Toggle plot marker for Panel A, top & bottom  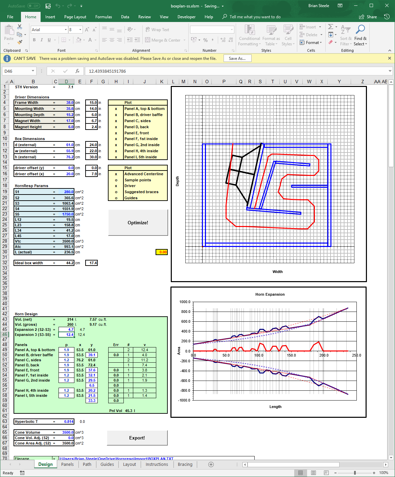[116, 109]
